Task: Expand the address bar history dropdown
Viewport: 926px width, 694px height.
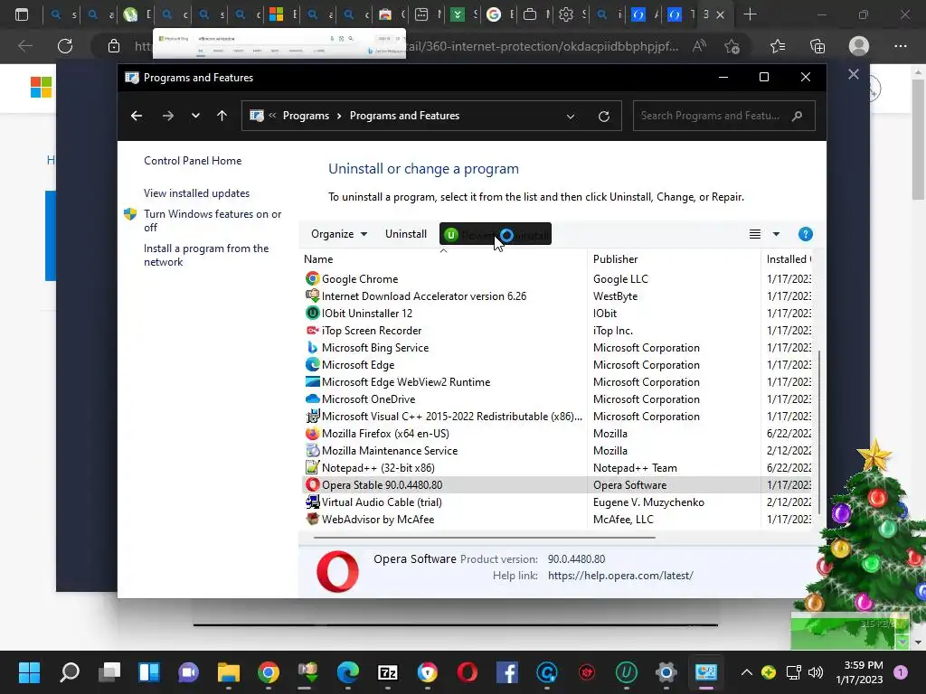Action: [x=571, y=117]
